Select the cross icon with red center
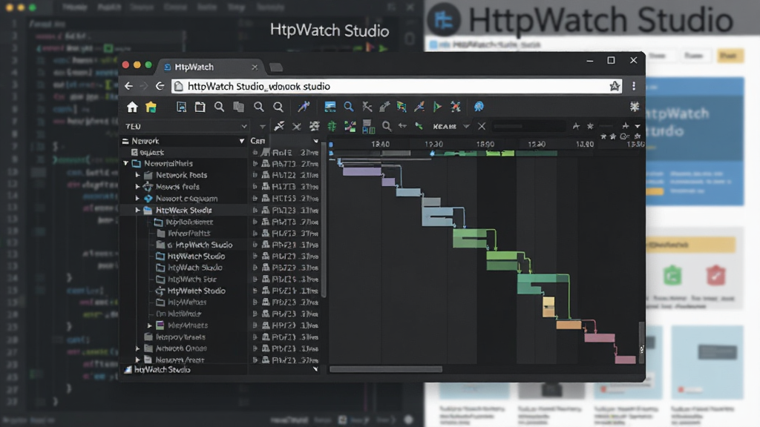The height and width of the screenshot is (427, 760). [456, 107]
